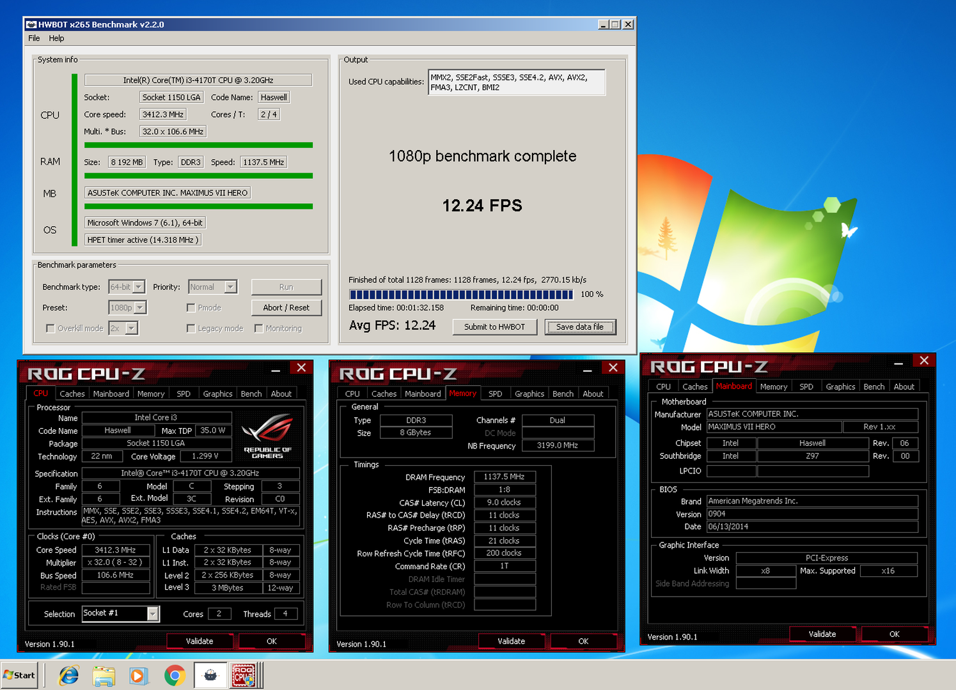Click the Max TDP 35.0 W value

(213, 431)
